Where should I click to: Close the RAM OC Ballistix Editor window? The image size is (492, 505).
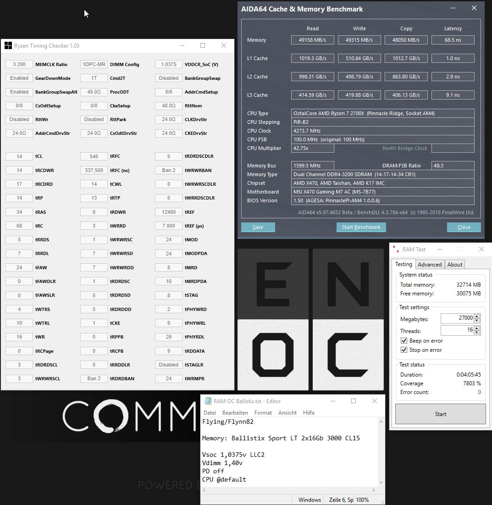pyautogui.click(x=375, y=401)
